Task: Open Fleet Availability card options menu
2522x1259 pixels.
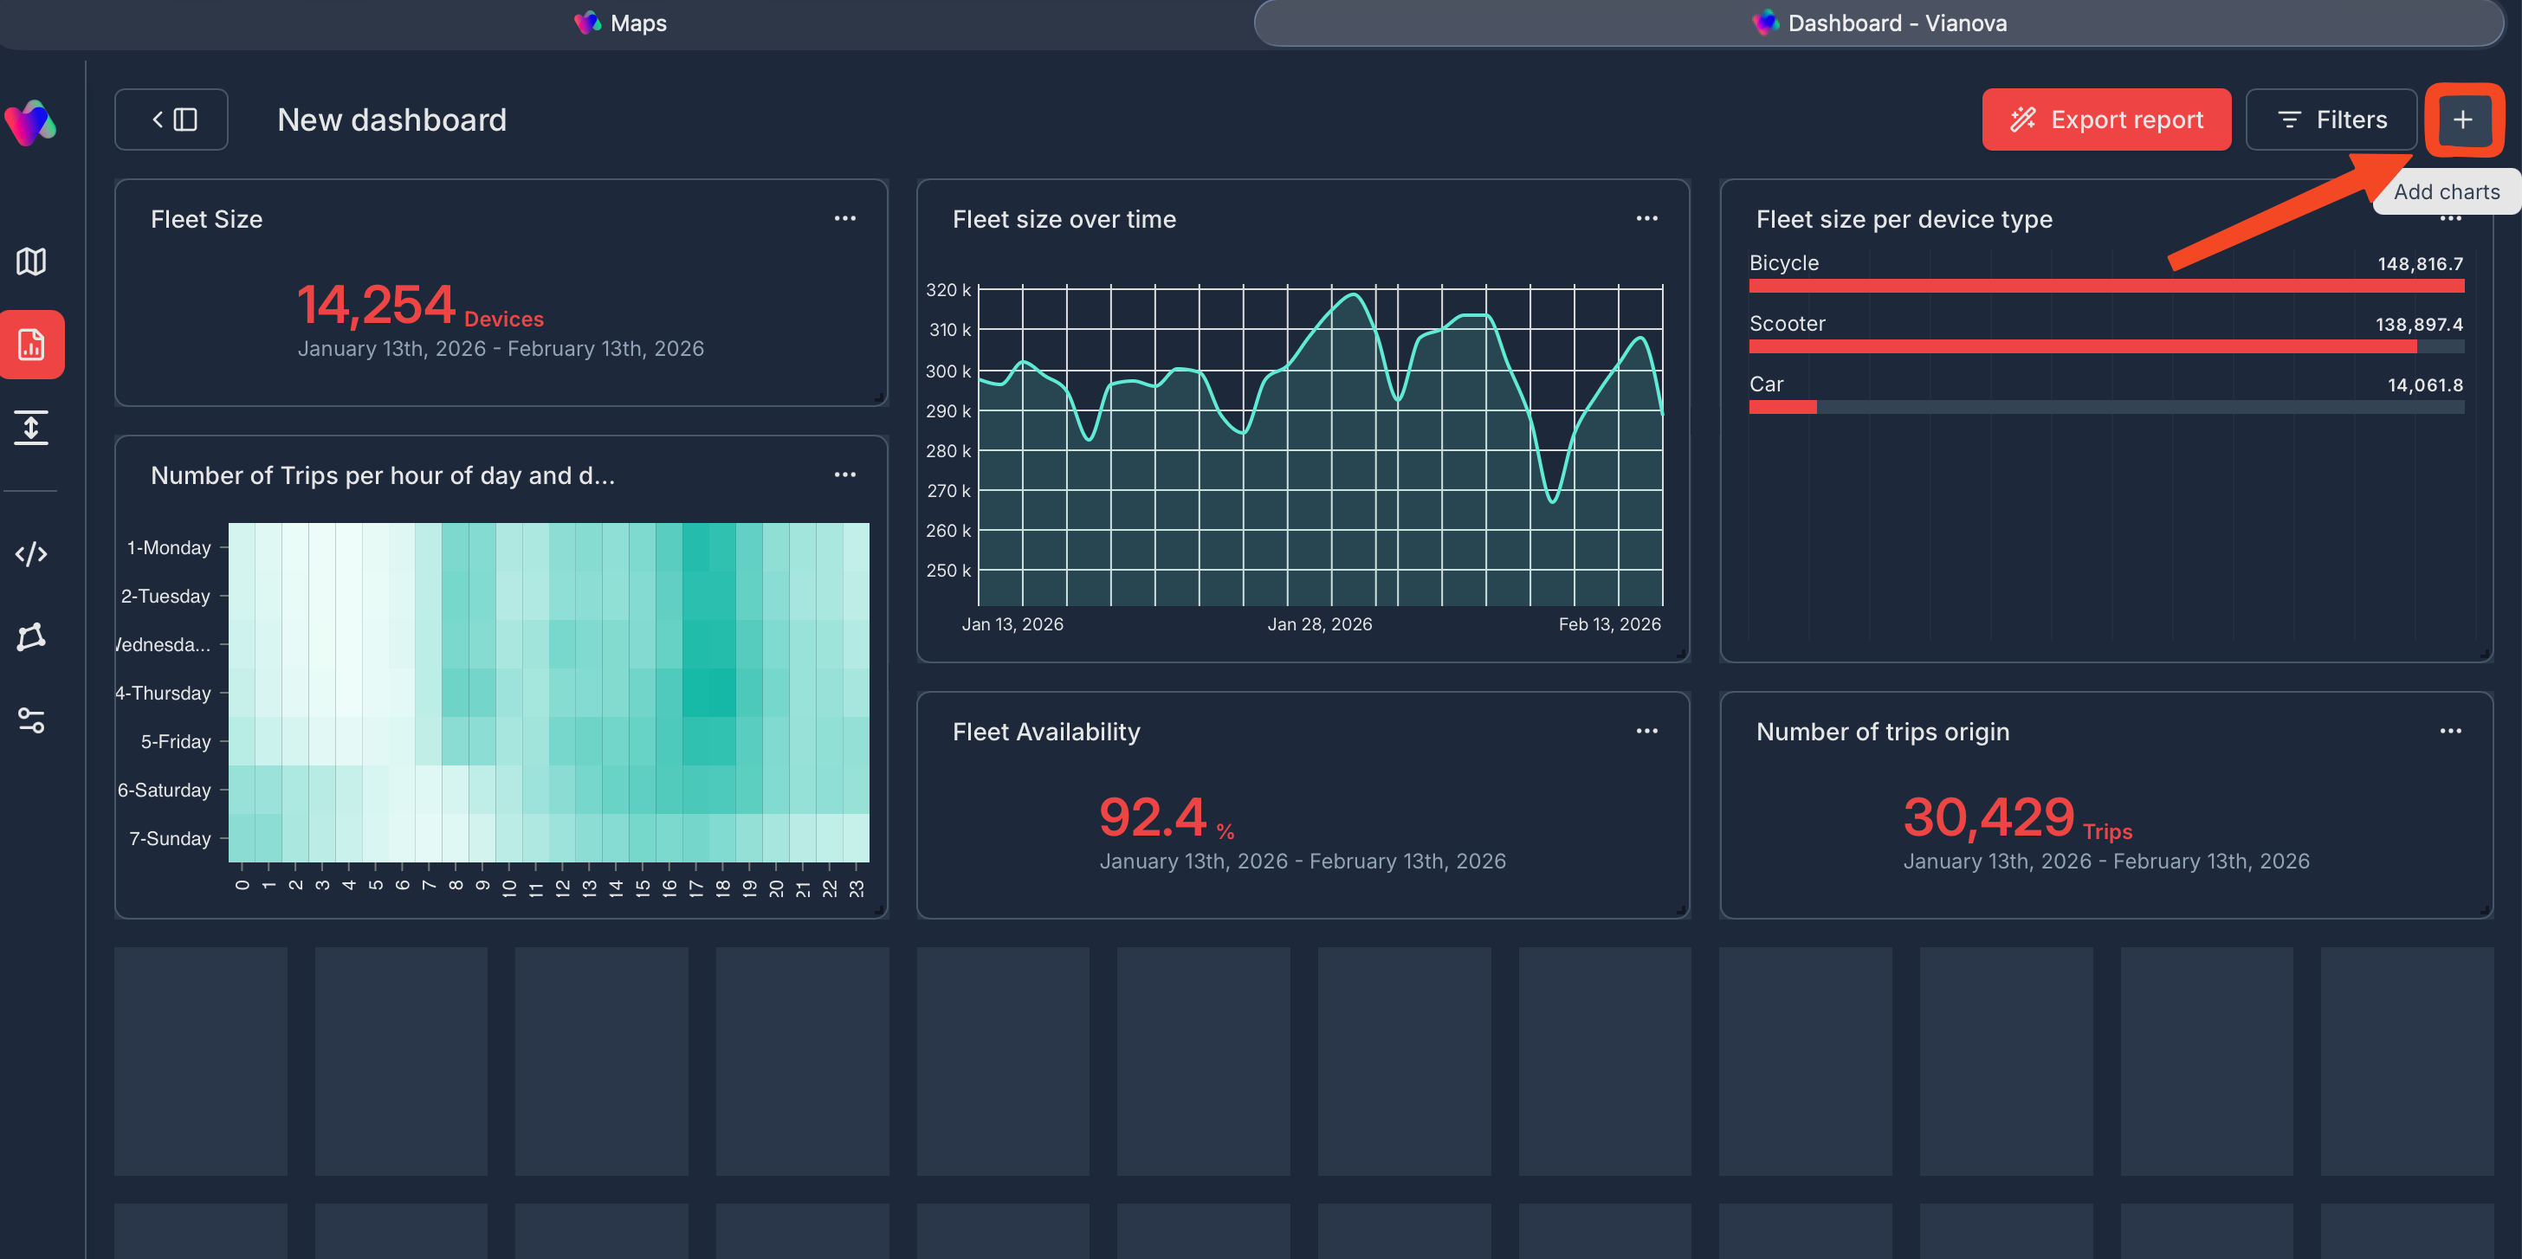Action: tap(1646, 730)
